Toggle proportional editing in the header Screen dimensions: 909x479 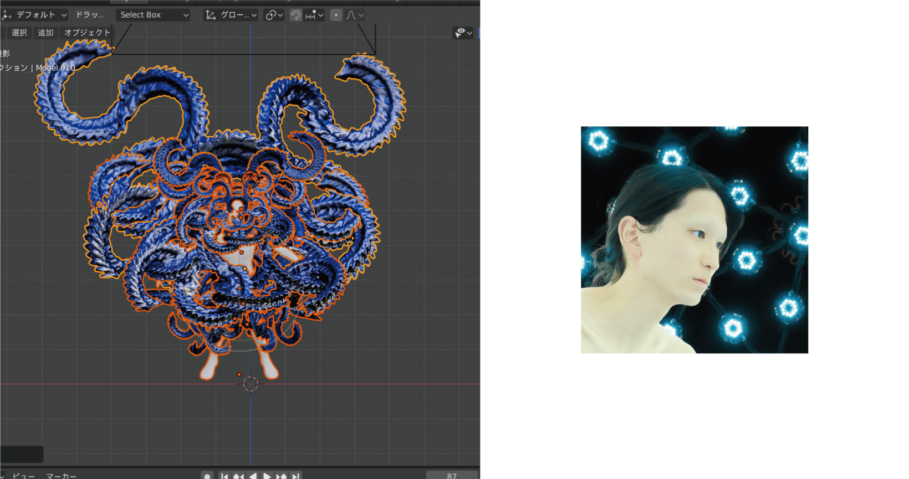[336, 15]
